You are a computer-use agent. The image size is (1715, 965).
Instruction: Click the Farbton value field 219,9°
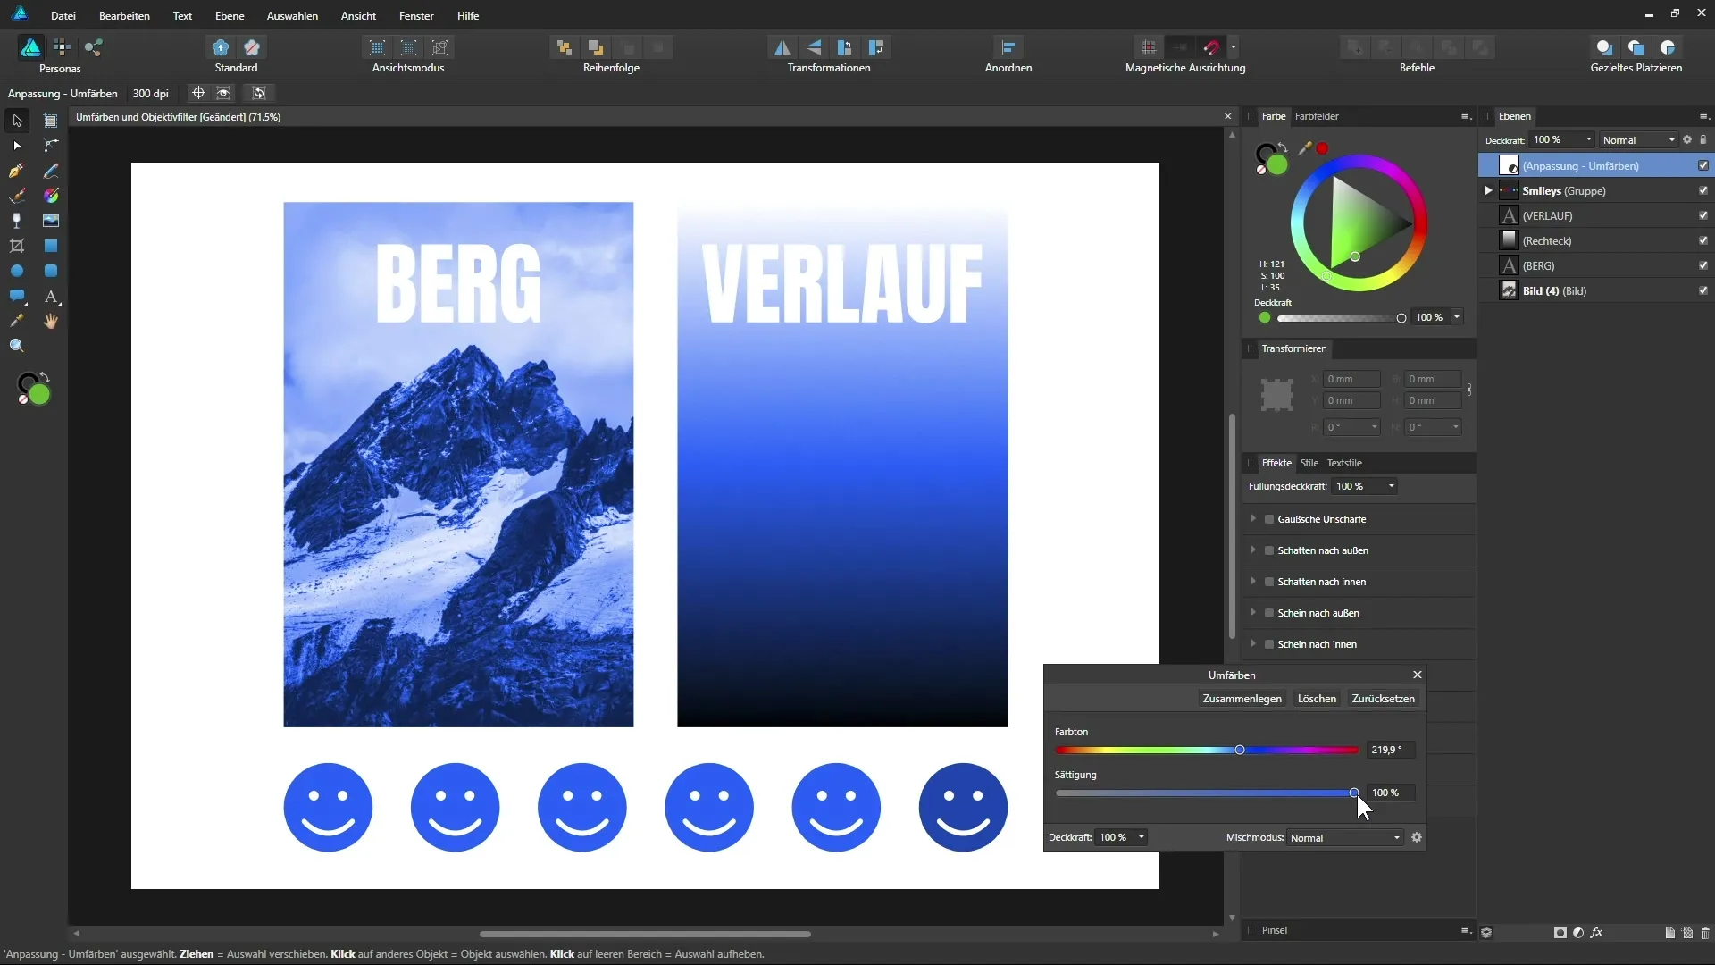click(x=1391, y=751)
